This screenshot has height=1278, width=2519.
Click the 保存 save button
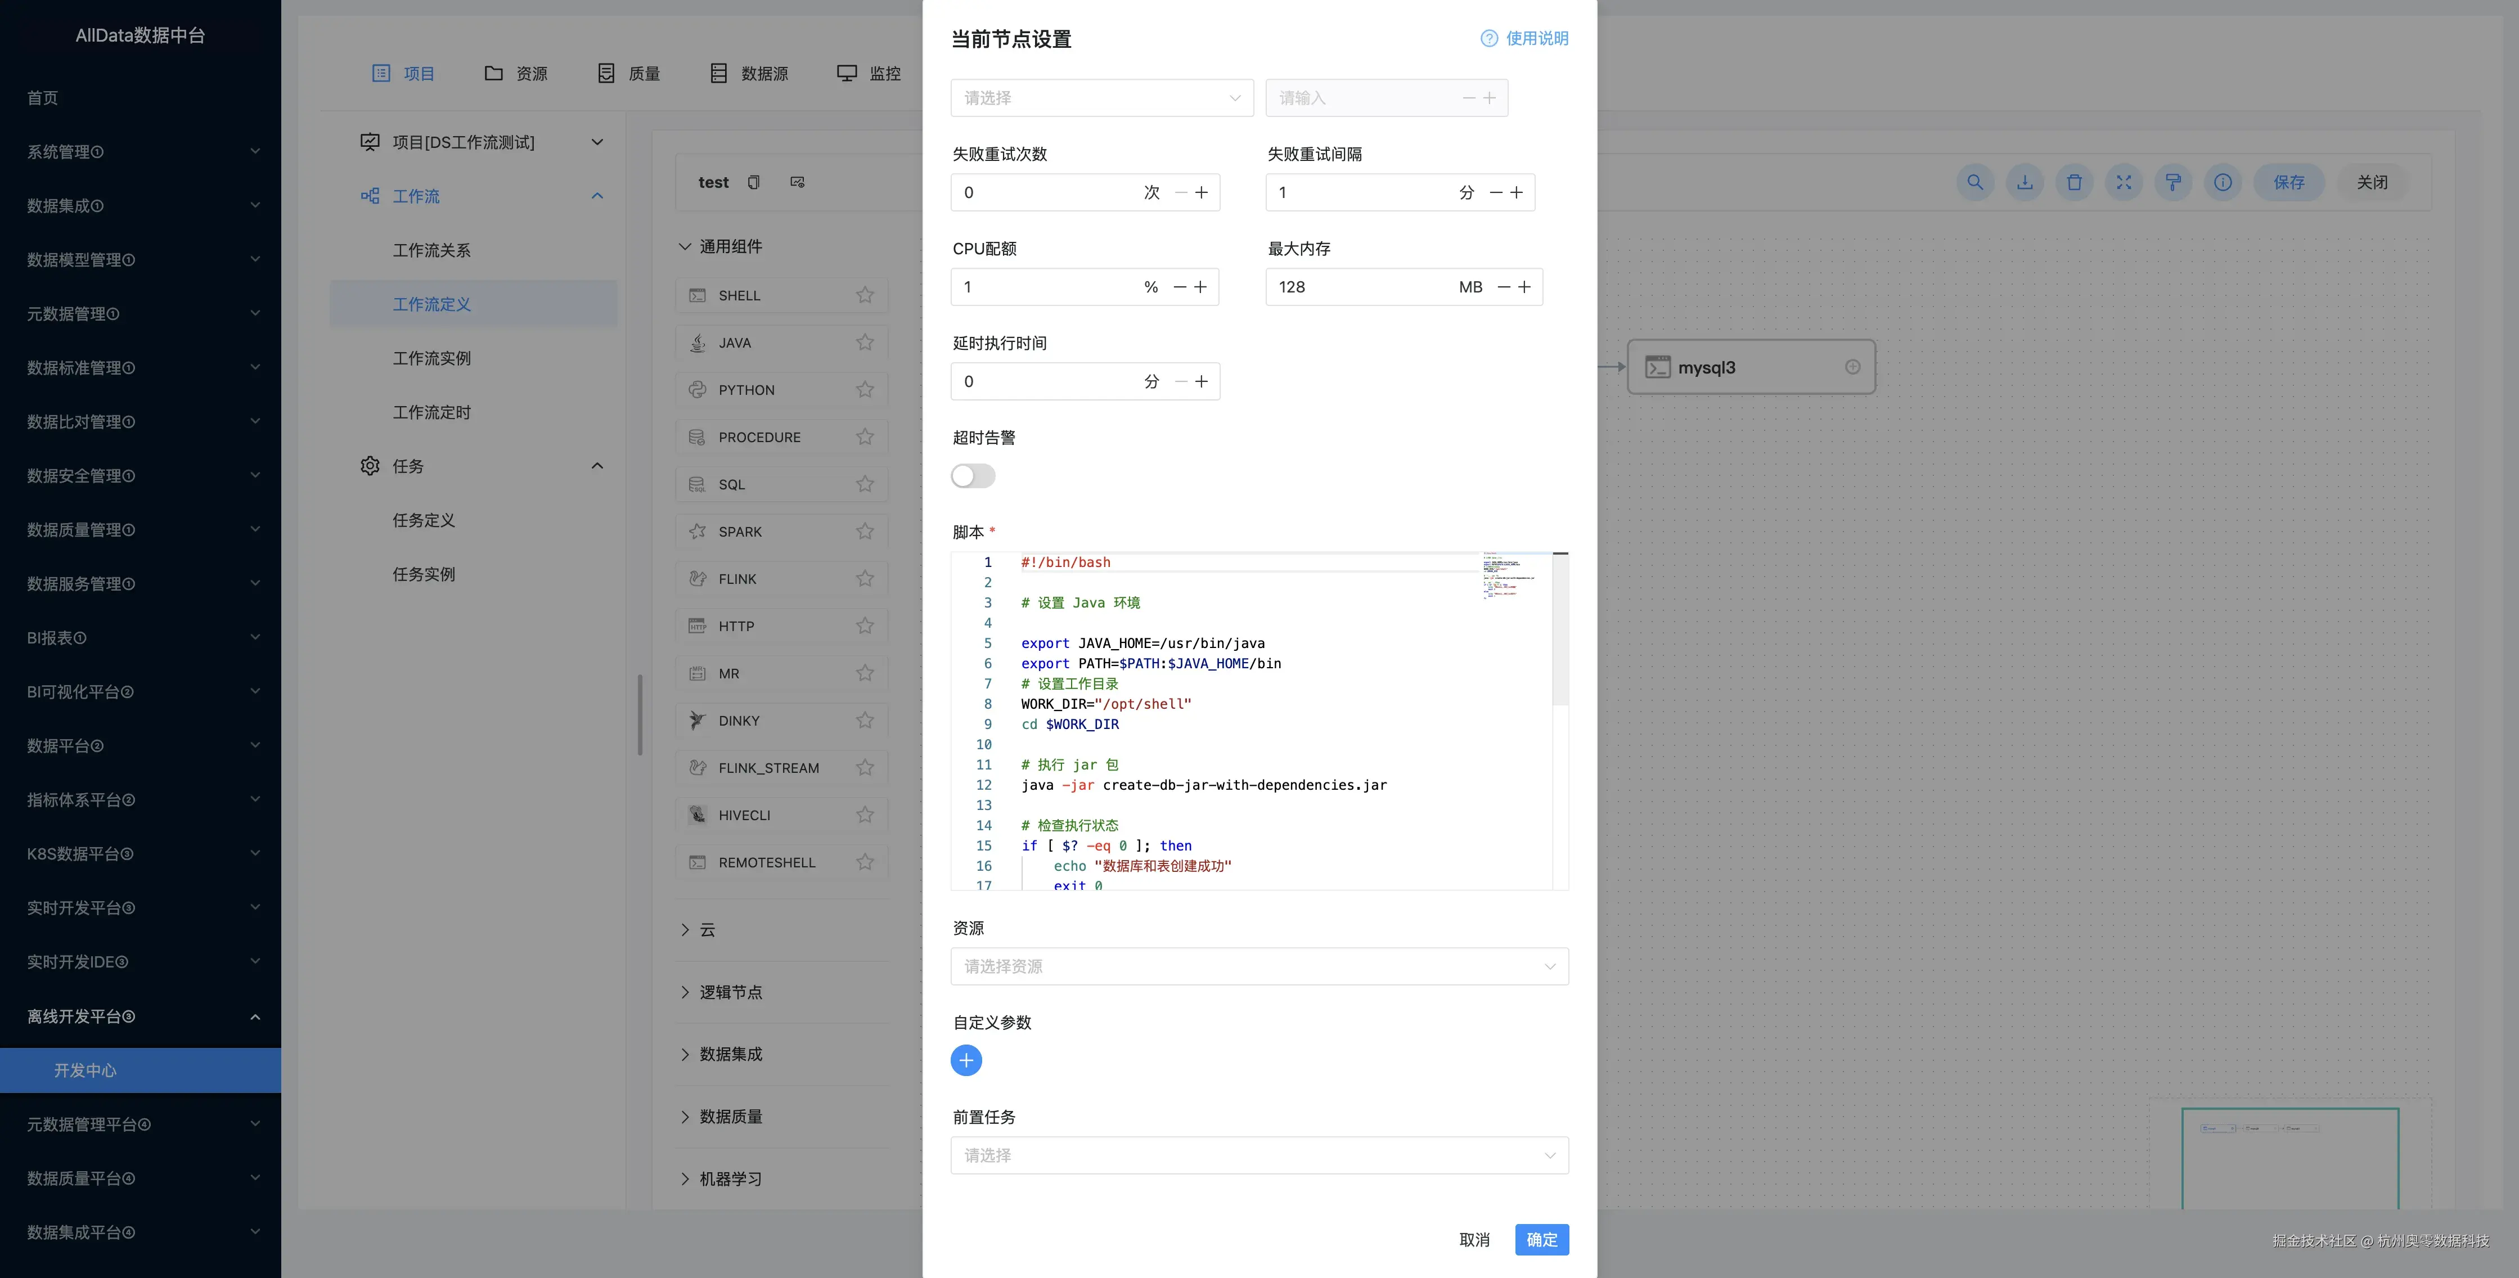pos(2288,182)
